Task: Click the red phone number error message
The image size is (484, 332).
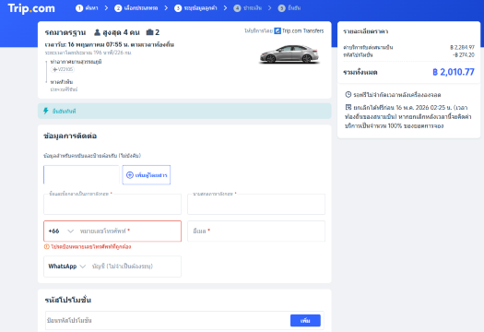Action: pyautogui.click(x=90, y=246)
